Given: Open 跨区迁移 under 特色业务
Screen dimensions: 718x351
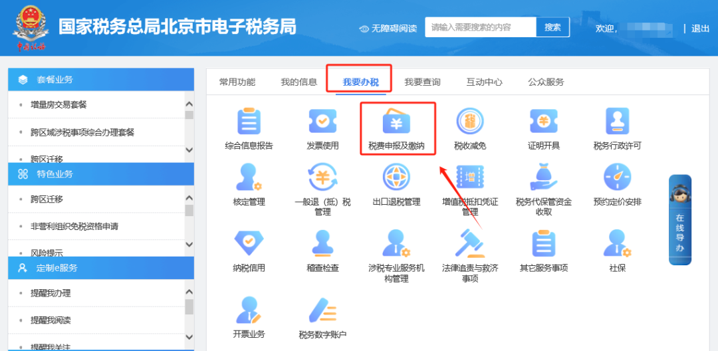Looking at the screenshot, I should pyautogui.click(x=47, y=199).
